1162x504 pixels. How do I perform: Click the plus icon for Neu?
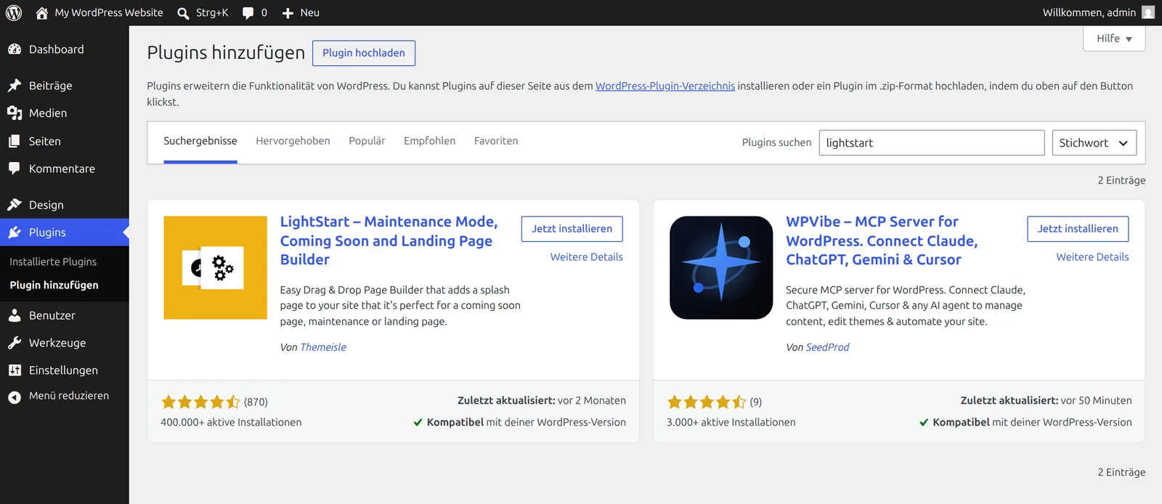tap(288, 13)
